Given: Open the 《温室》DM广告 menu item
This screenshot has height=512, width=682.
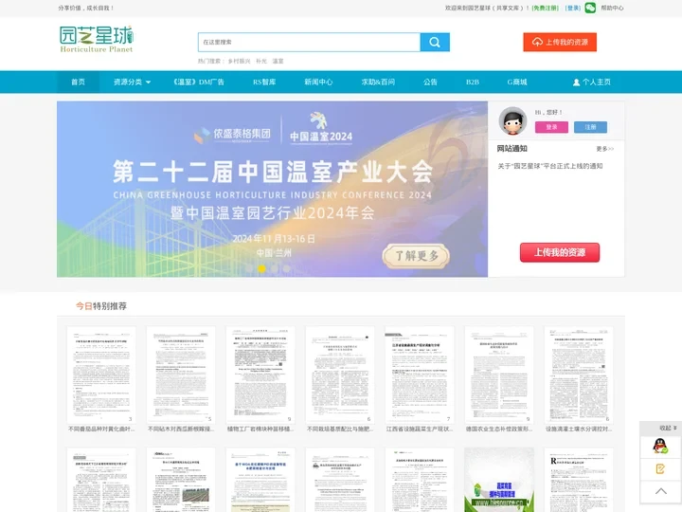Looking at the screenshot, I should (198, 82).
